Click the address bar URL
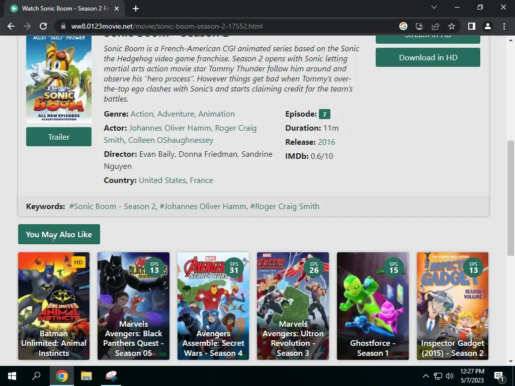 [x=167, y=26]
